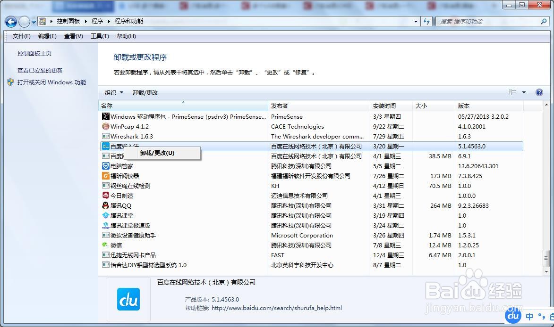Select the WinPcap 4.1.2 row name

(129, 126)
